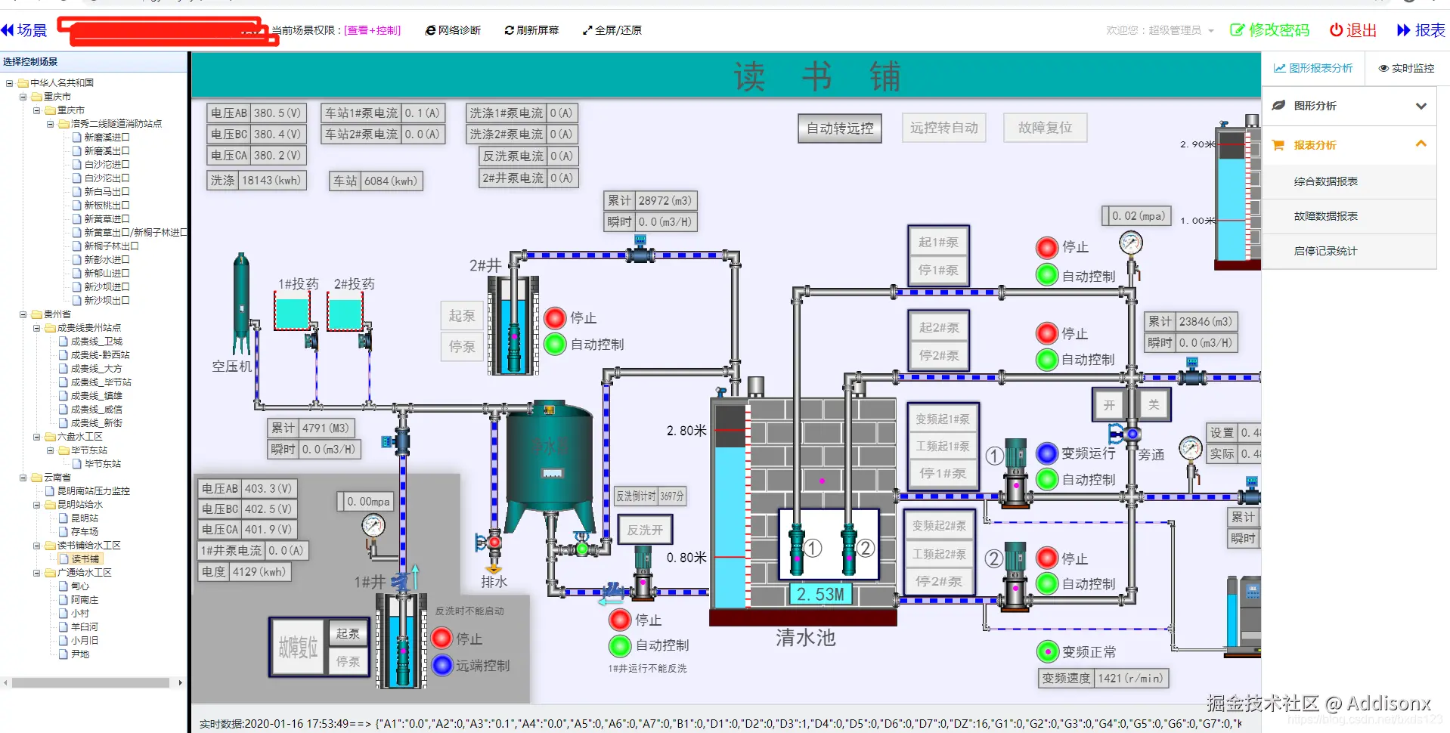Click blue 远端控制 indicator
The width and height of the screenshot is (1450, 733).
coord(442,665)
